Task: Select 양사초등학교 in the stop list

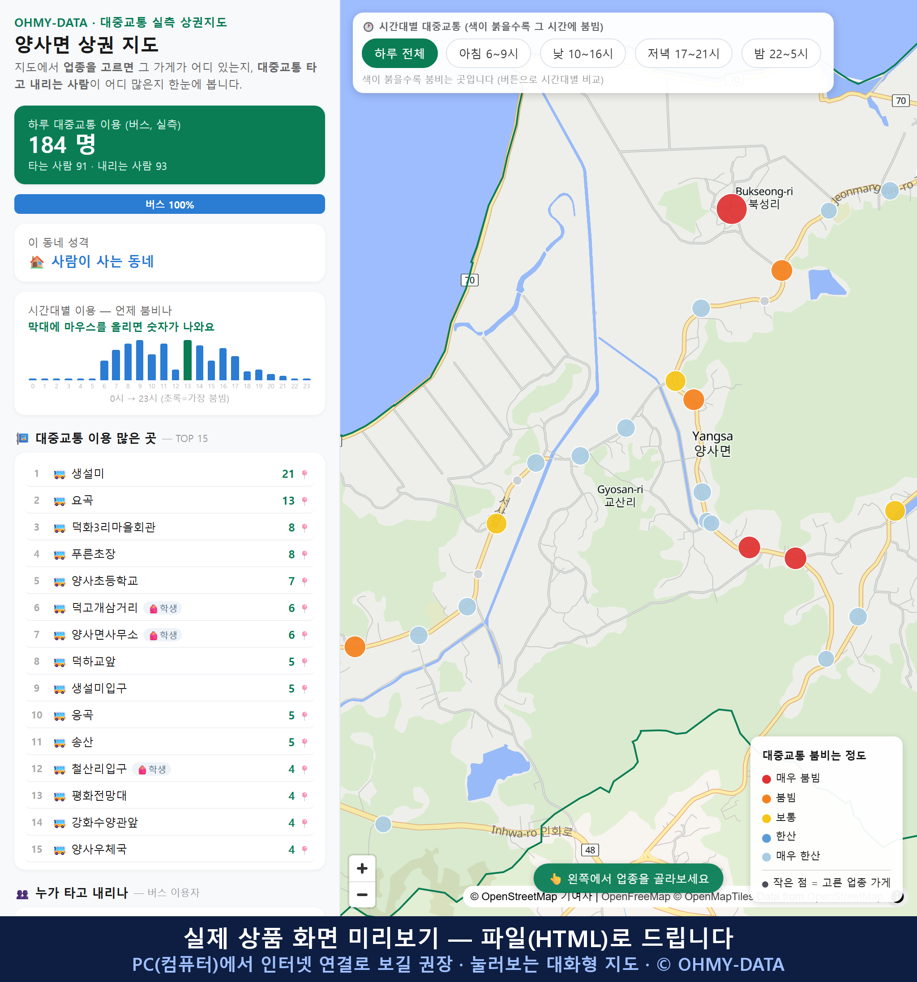Action: 170,581
